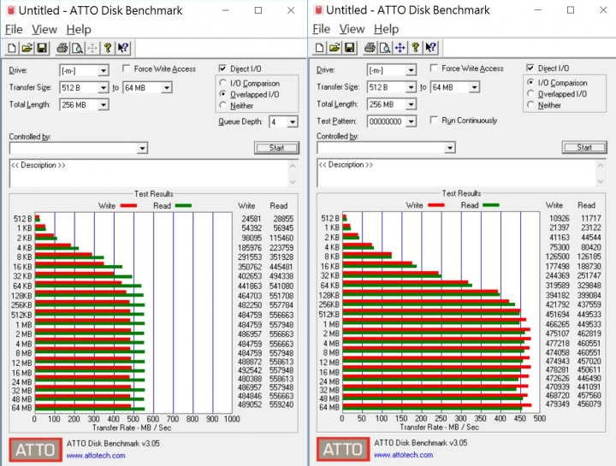Image resolution: width=616 pixels, height=466 pixels.
Task: Click ATTO logo in right window
Action: click(x=343, y=449)
